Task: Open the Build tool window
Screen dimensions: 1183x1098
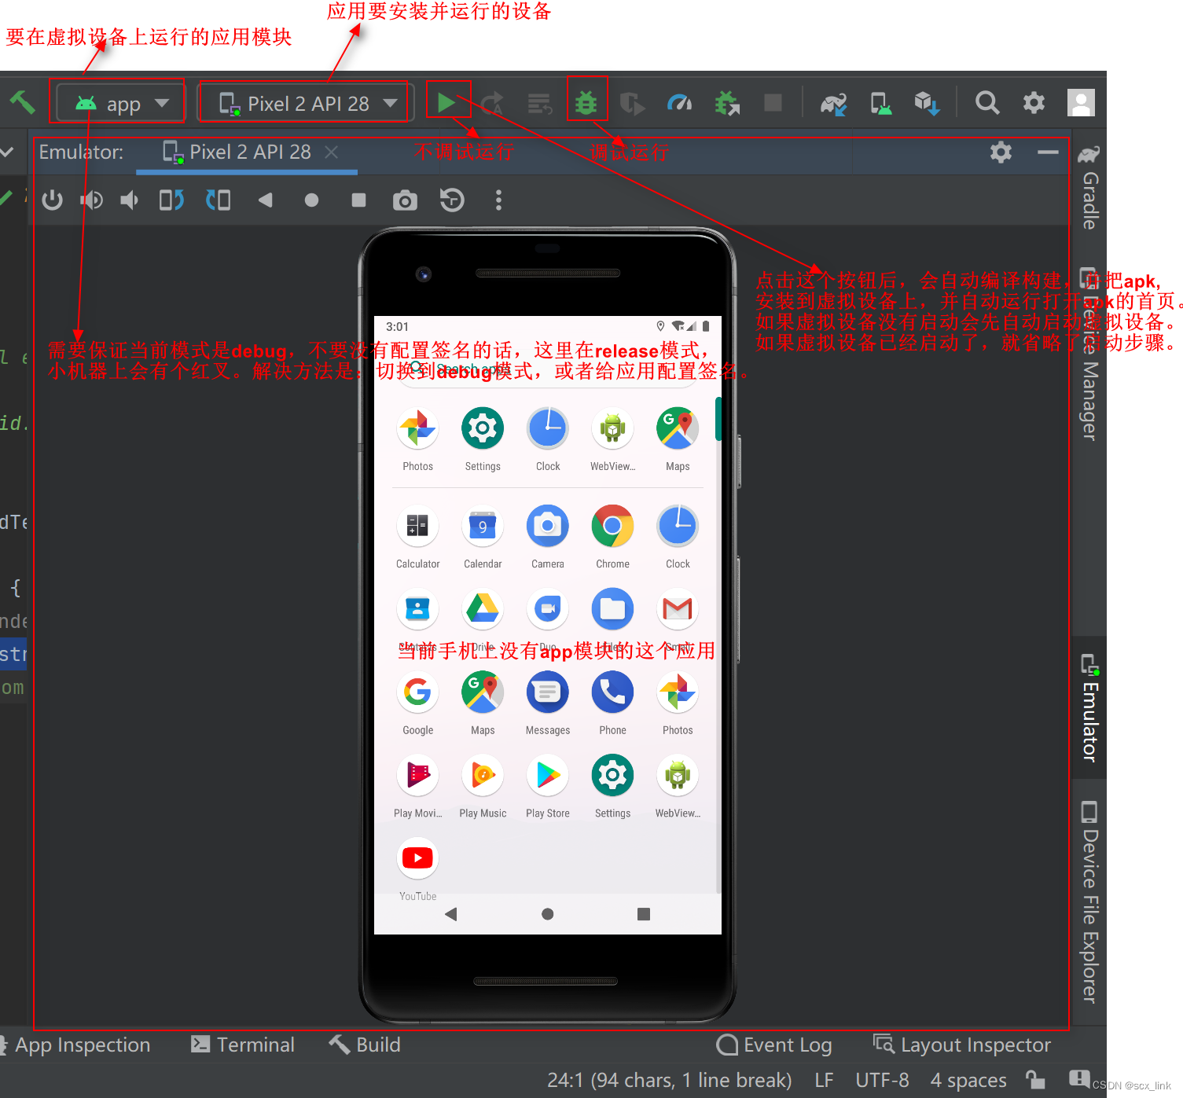Action: (366, 1045)
